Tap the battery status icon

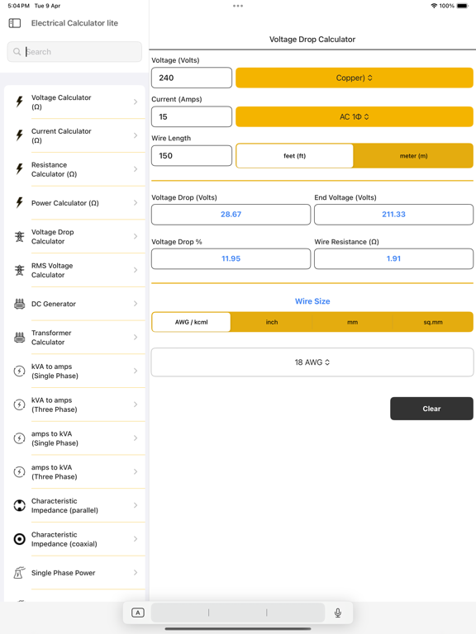coord(462,6)
